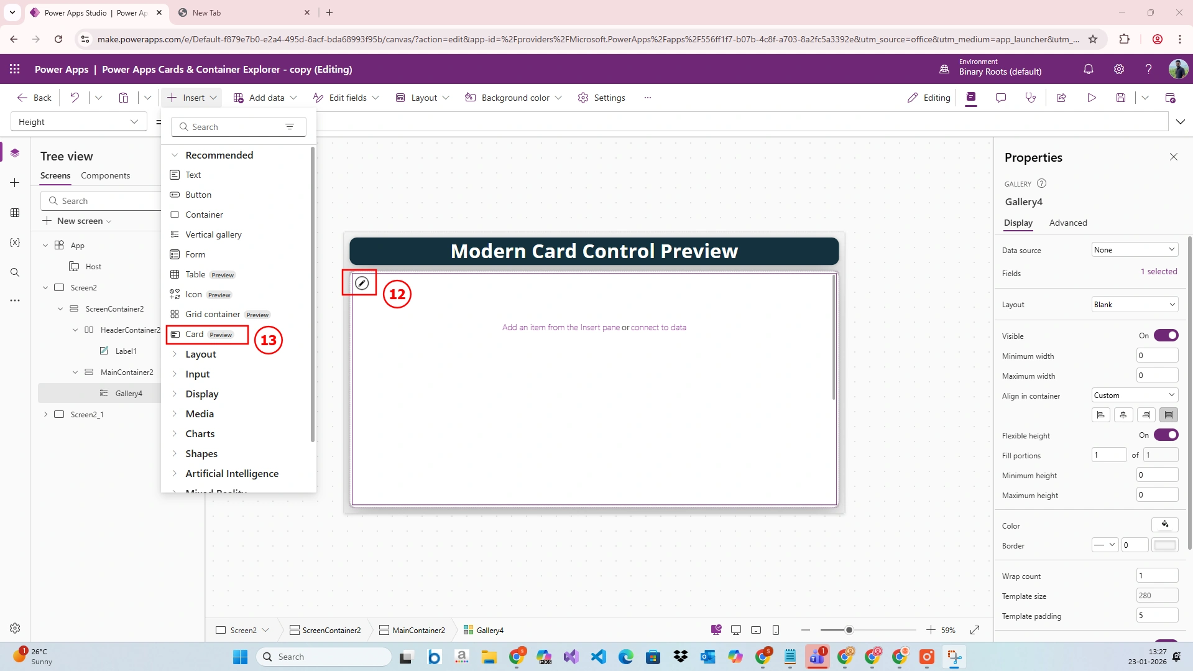Click the connect to data link
Image resolution: width=1193 pixels, height=671 pixels.
(658, 328)
